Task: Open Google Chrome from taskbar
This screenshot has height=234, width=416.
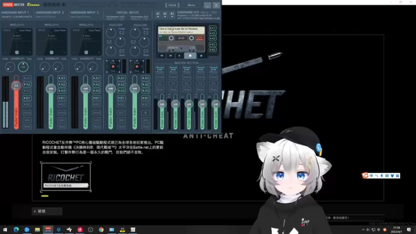Action: (x=101, y=229)
